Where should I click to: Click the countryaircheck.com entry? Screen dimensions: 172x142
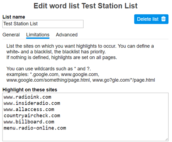[32, 116]
